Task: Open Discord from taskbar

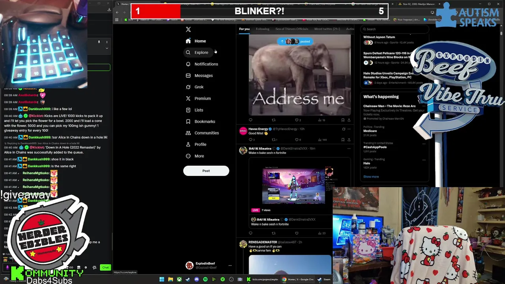Action: (196, 279)
